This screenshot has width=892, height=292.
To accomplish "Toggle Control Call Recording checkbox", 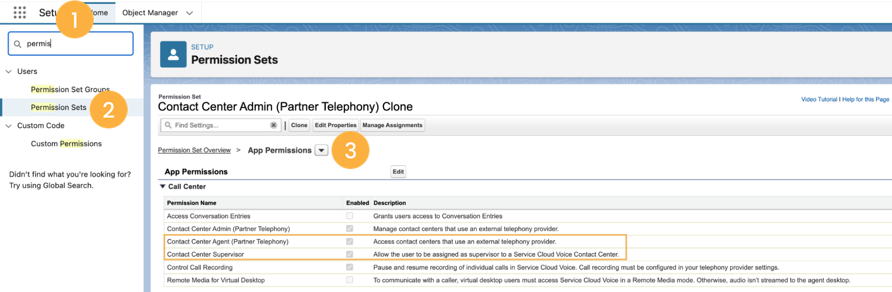I will [349, 267].
